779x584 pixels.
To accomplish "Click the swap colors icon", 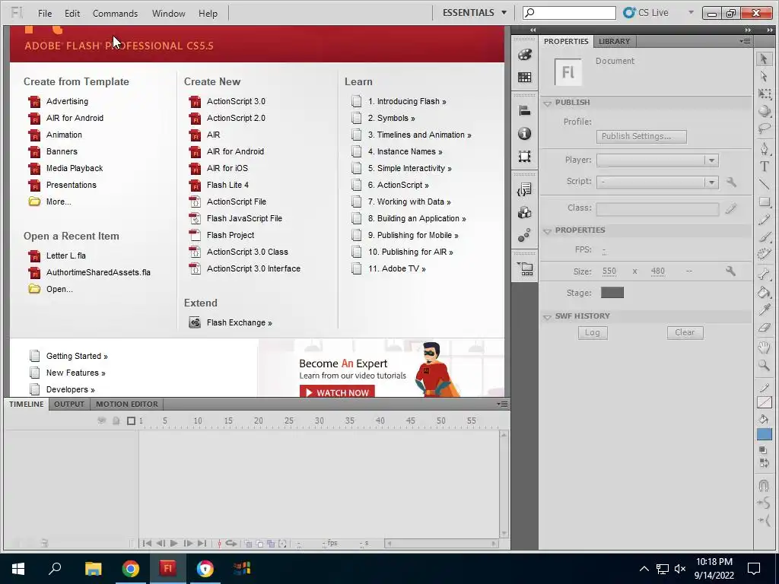I will 764,463.
